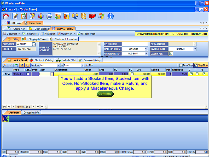This screenshot has width=209, height=157.
Task: Expand the Look for dropdown arrow
Action: coord(59,65)
